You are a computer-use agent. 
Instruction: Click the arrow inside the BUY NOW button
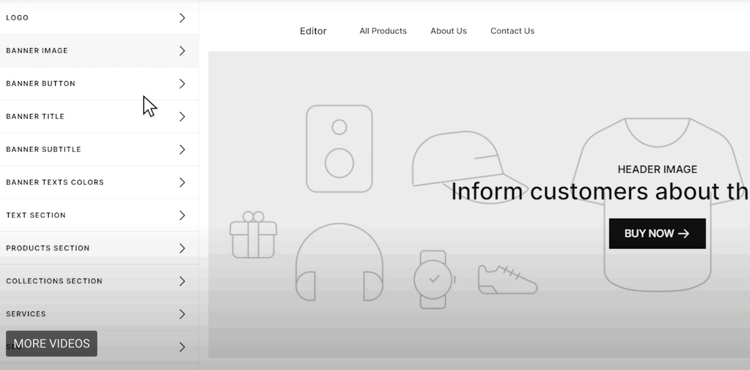684,233
